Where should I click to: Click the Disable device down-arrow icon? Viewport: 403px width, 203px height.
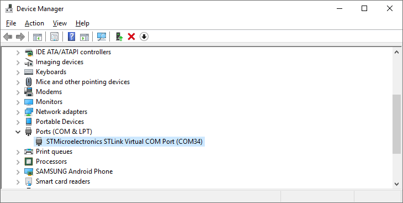pyautogui.click(x=144, y=37)
